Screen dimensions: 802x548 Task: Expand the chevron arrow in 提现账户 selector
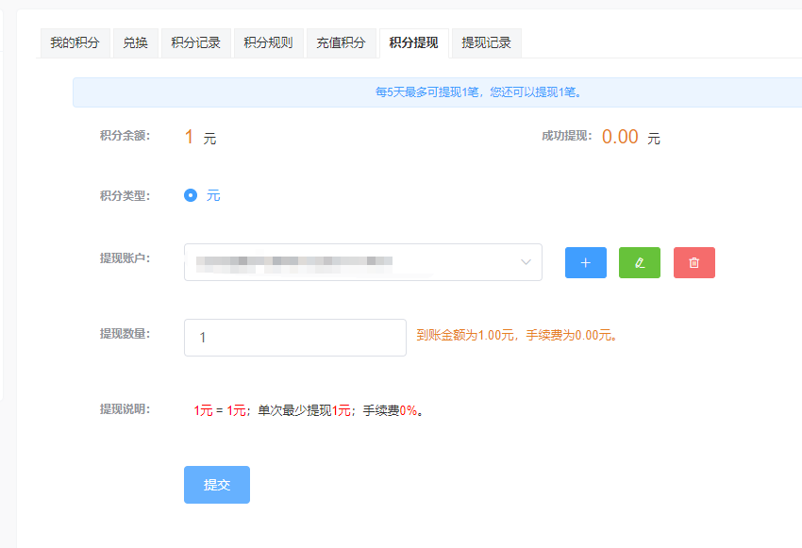526,262
